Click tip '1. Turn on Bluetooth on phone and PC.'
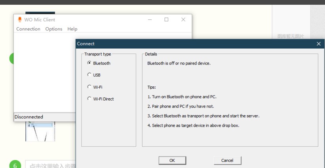The width and height of the screenshot is (325, 168). (x=182, y=97)
